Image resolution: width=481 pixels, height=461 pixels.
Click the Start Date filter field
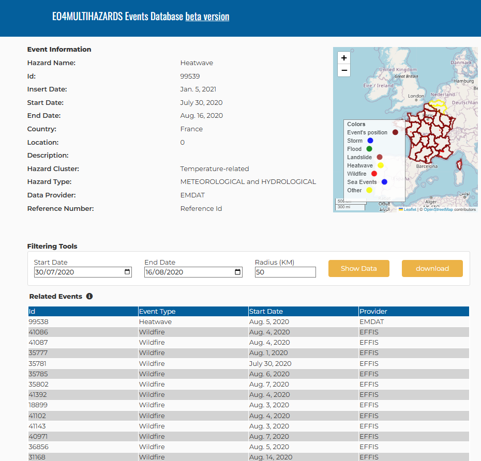click(x=83, y=272)
